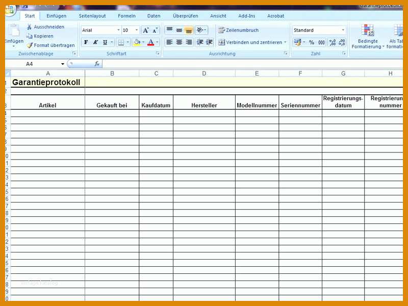The height and width of the screenshot is (306, 408).
Task: Launch Schriftart dialog launcher
Action: tap(158, 54)
